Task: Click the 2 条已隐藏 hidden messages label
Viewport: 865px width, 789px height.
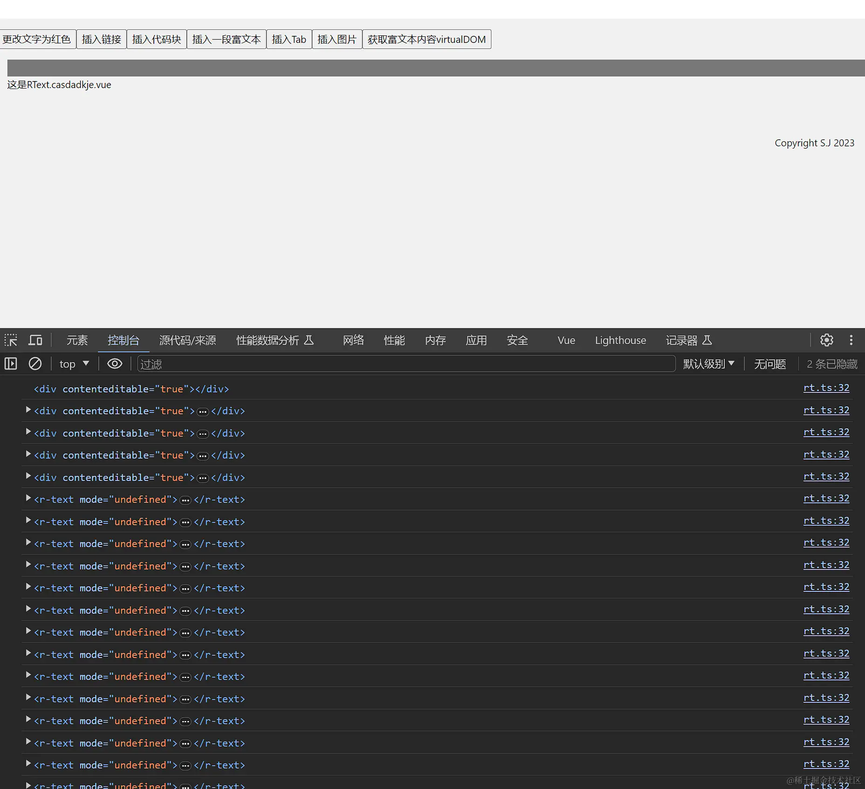Action: tap(832, 364)
